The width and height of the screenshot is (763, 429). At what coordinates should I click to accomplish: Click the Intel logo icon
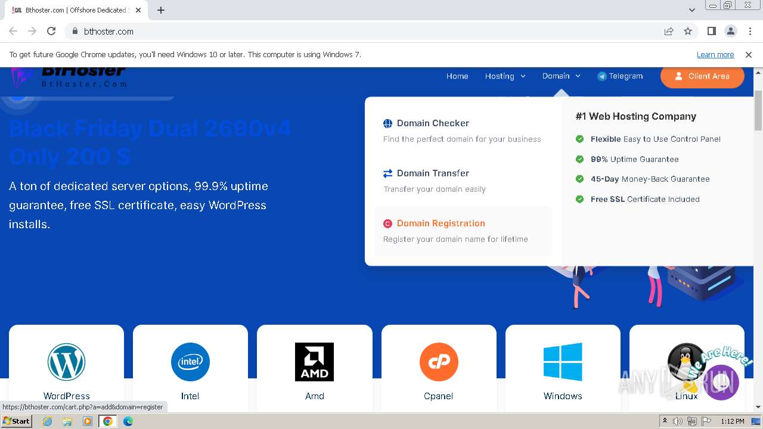[x=190, y=362]
